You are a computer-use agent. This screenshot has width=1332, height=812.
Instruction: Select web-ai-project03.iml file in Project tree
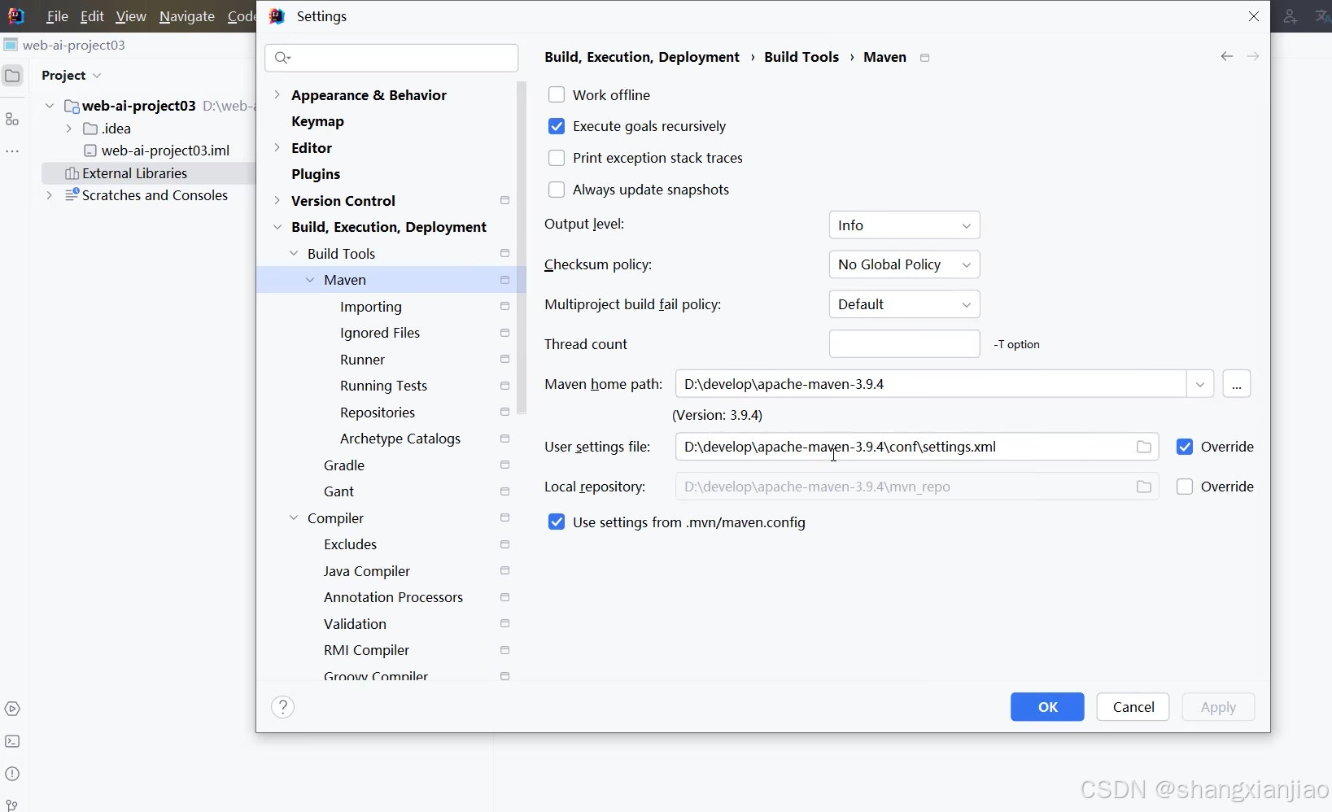[165, 151]
